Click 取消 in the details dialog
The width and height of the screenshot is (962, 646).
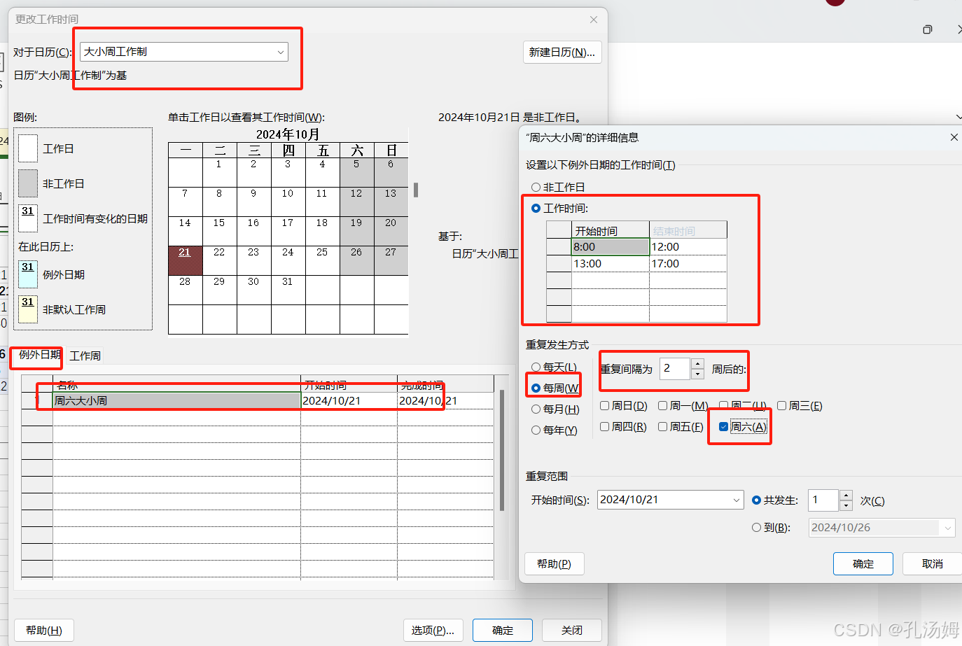[x=932, y=563]
